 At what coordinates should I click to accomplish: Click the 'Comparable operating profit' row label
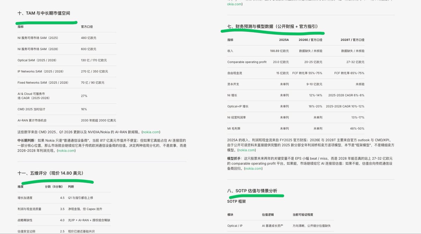[x=247, y=62]
